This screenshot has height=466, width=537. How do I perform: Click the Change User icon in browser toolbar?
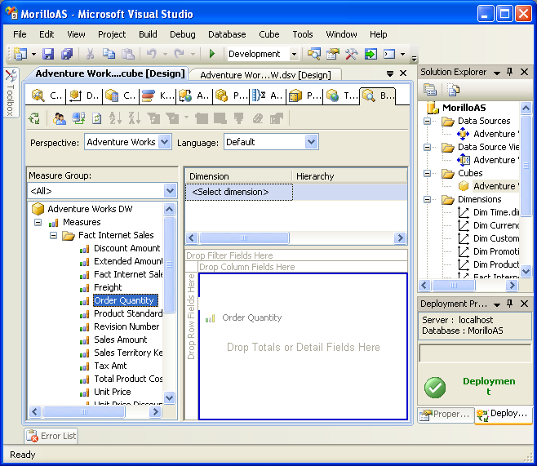[60, 118]
